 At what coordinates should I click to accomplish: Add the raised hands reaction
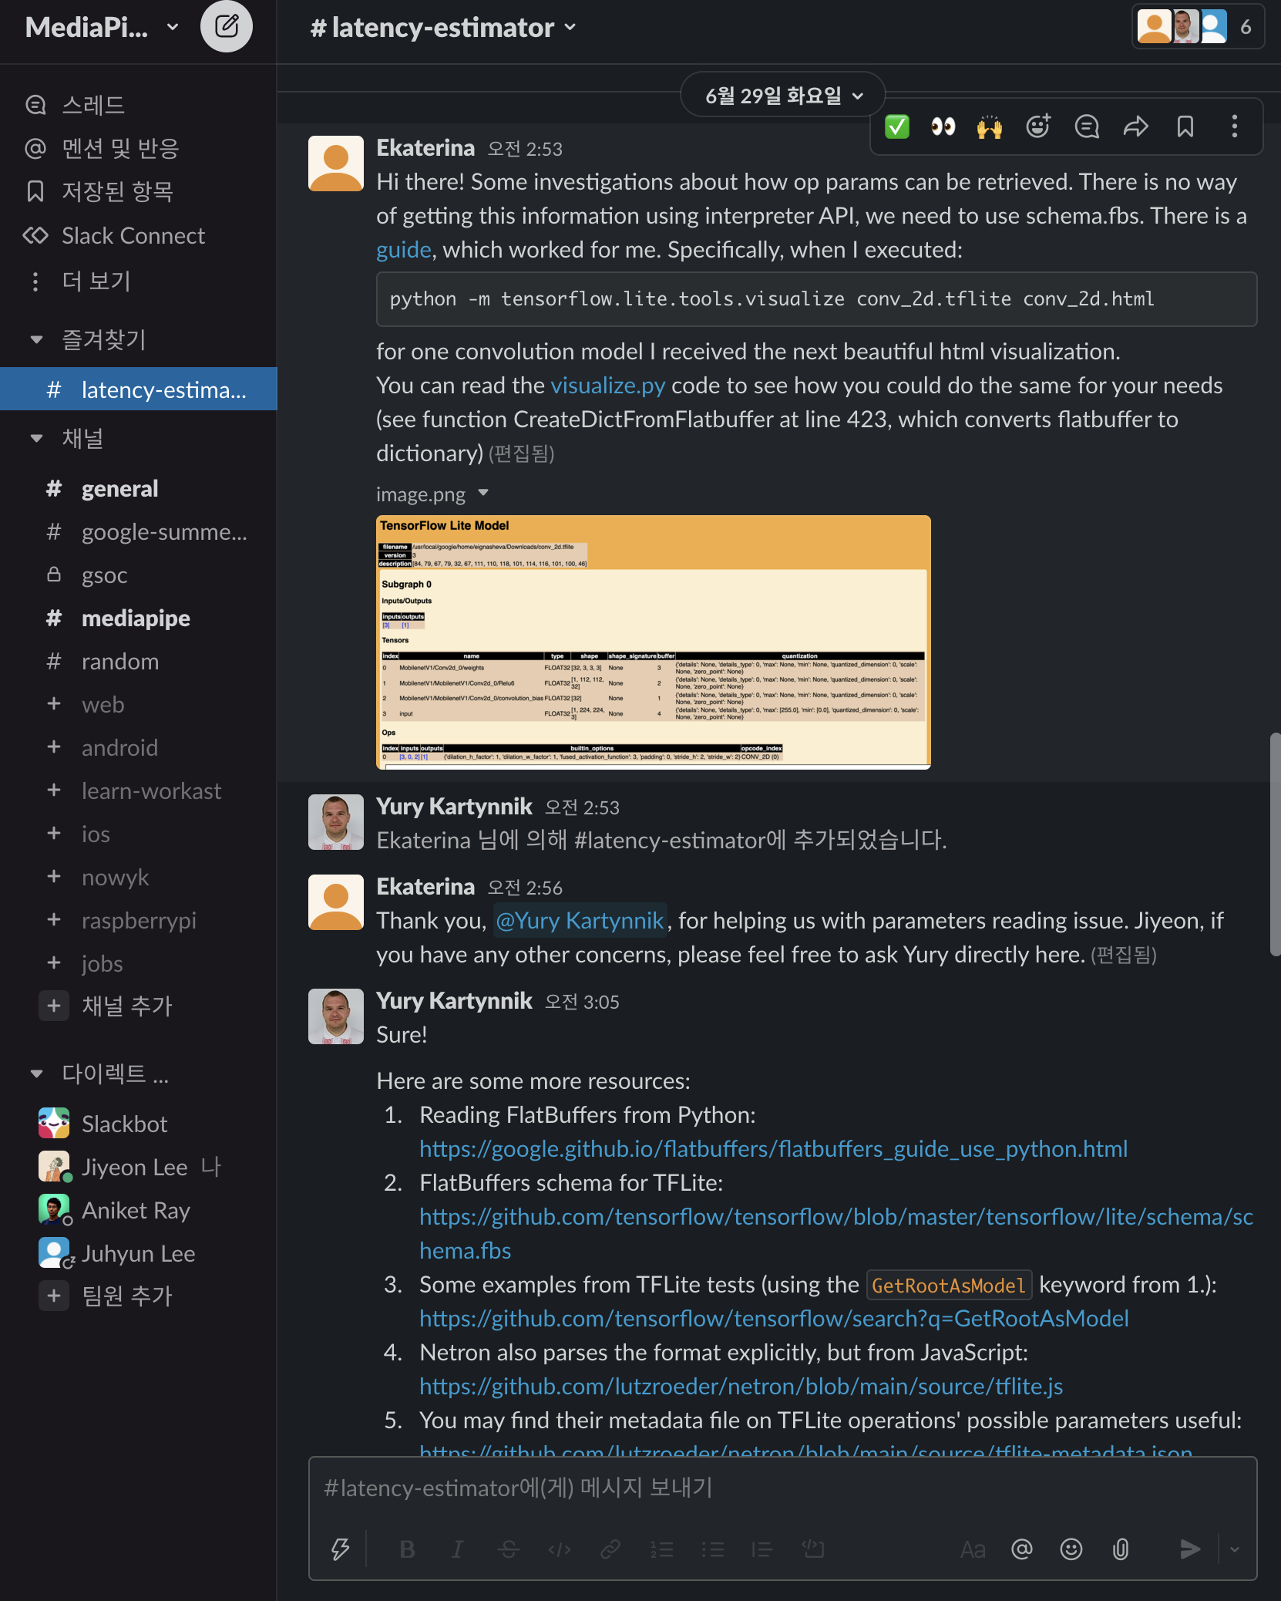coord(990,126)
